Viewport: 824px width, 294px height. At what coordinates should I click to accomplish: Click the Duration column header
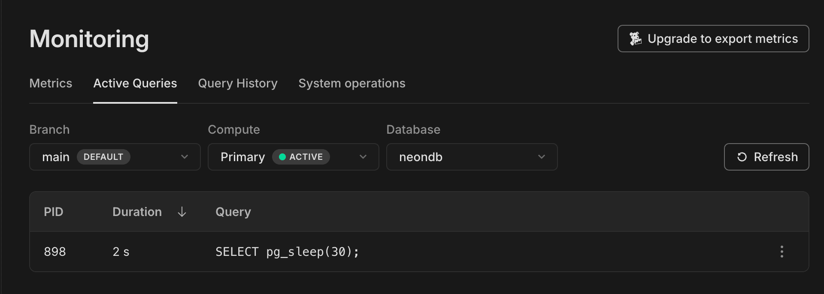click(x=137, y=212)
